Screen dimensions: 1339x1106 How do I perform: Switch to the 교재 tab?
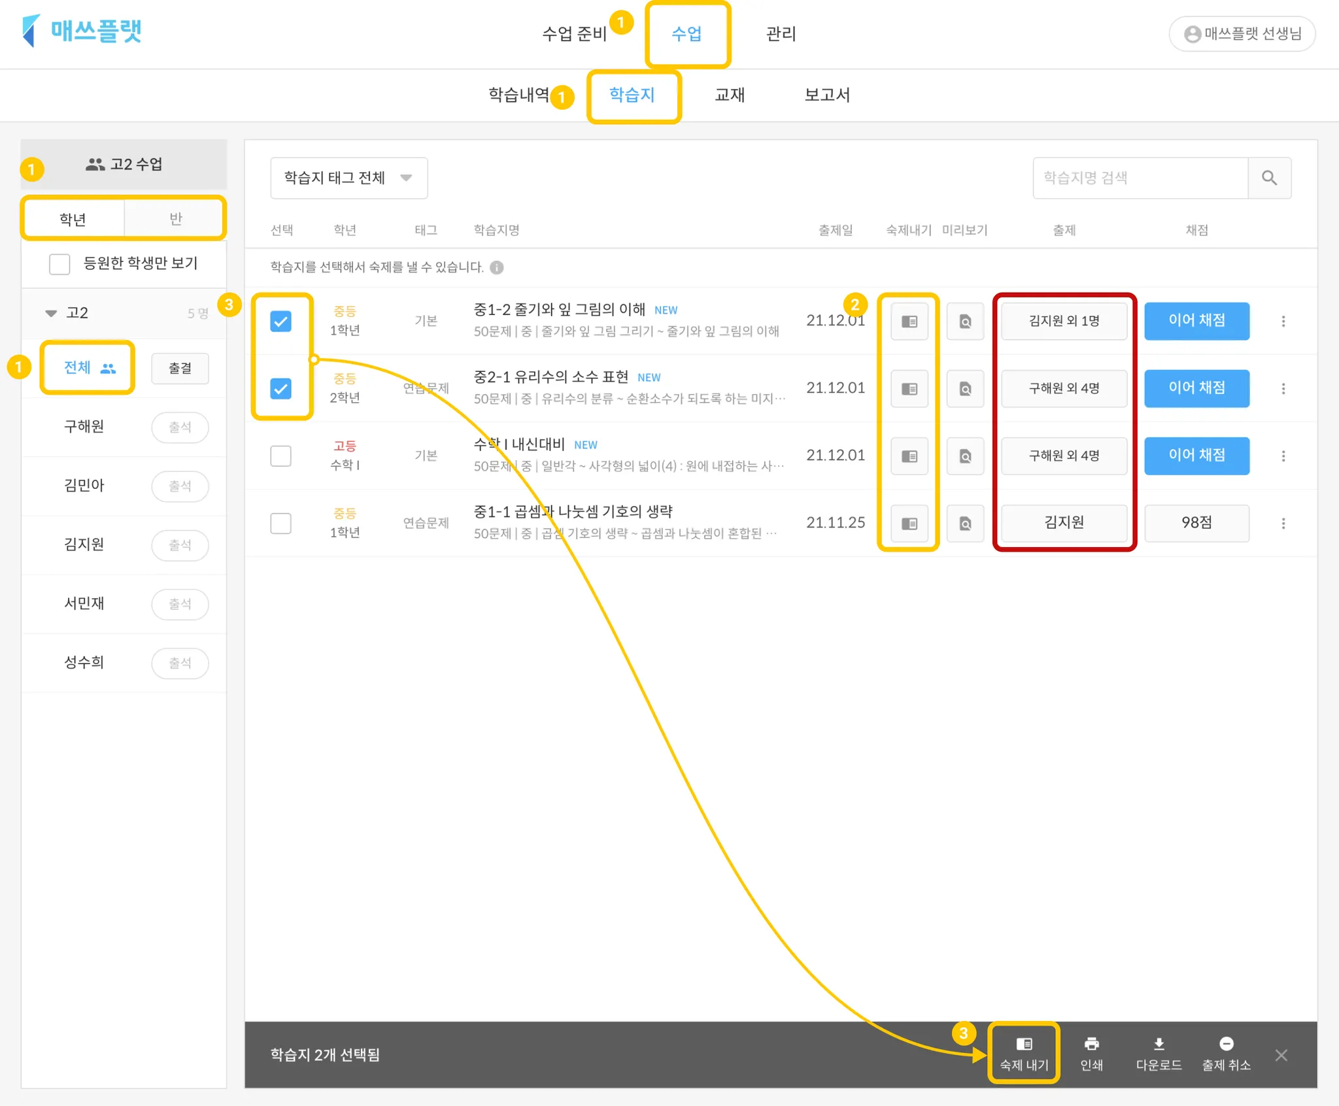pyautogui.click(x=729, y=95)
